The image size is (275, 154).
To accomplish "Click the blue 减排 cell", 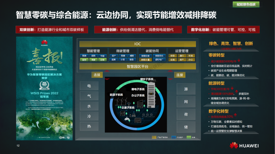I will (132, 56).
